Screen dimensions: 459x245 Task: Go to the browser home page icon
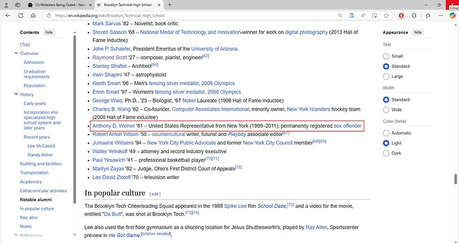(x=33, y=15)
